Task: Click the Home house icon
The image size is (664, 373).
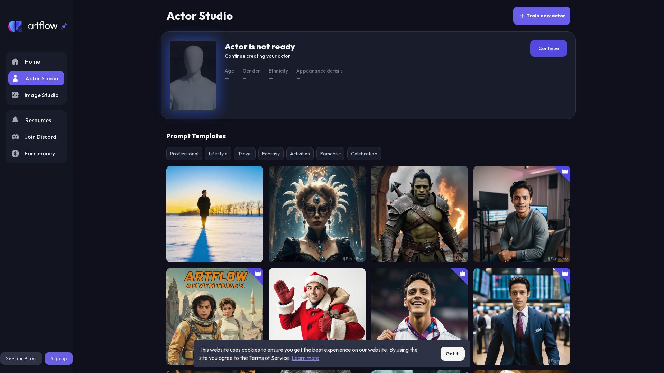Action: (15, 62)
